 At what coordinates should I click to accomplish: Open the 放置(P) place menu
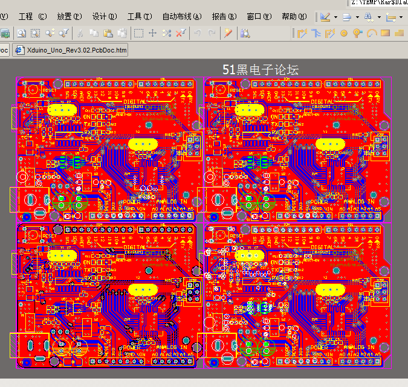70,17
